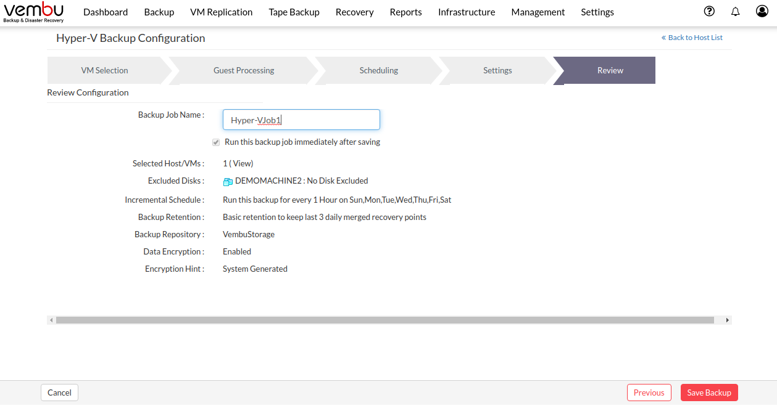The image size is (777, 411).
Task: Click the 'Selected Host/VMs :' label
Action: tap(168, 163)
